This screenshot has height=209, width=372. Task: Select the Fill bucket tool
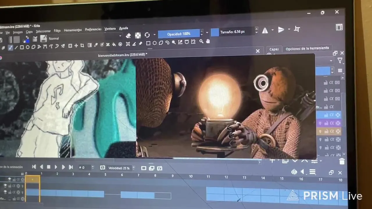(114, 44)
